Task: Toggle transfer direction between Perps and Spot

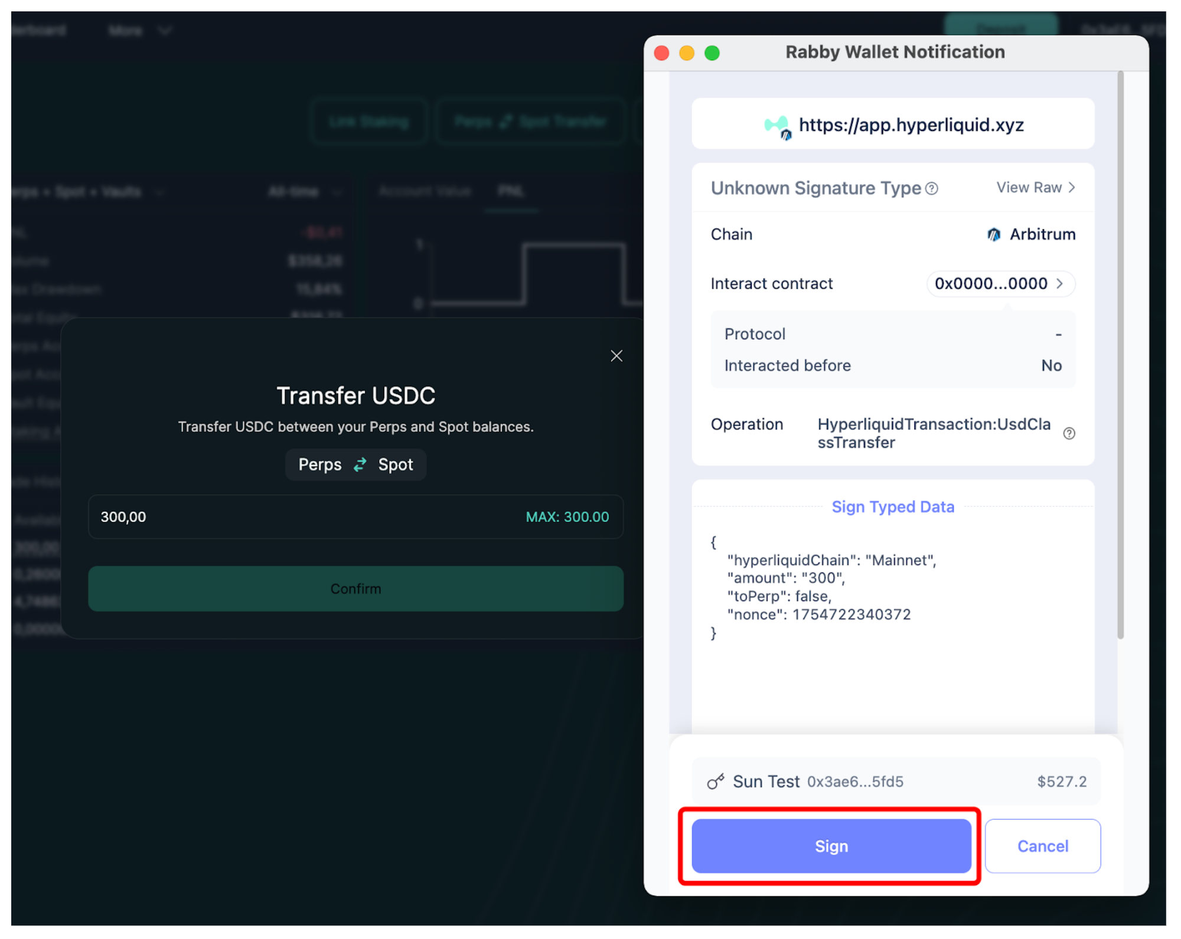Action: coord(360,465)
